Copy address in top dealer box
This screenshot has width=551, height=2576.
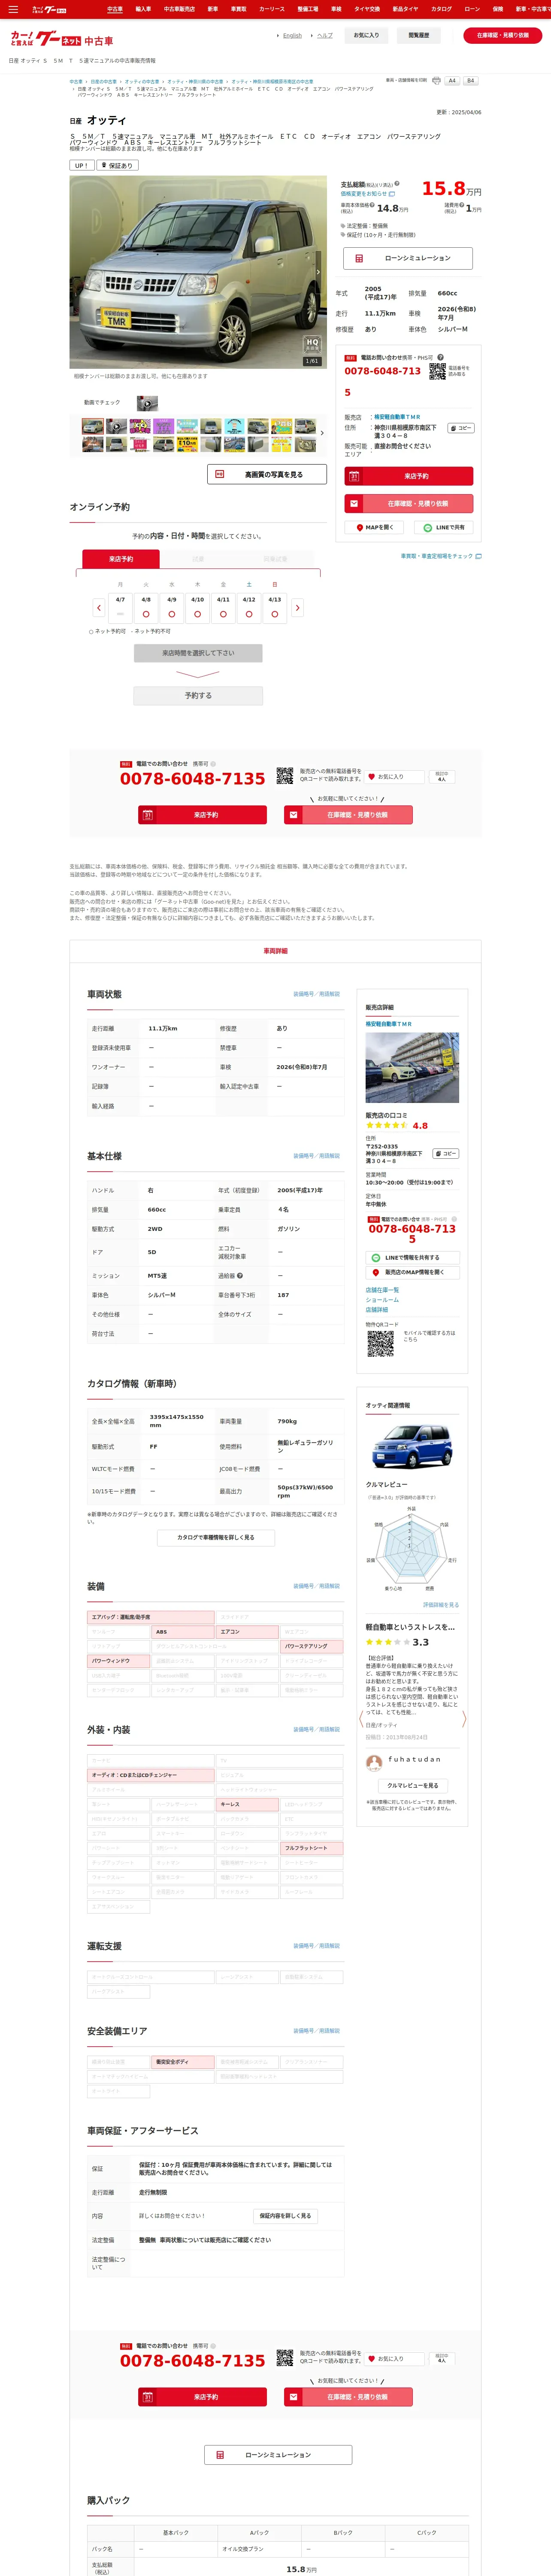pos(461,428)
